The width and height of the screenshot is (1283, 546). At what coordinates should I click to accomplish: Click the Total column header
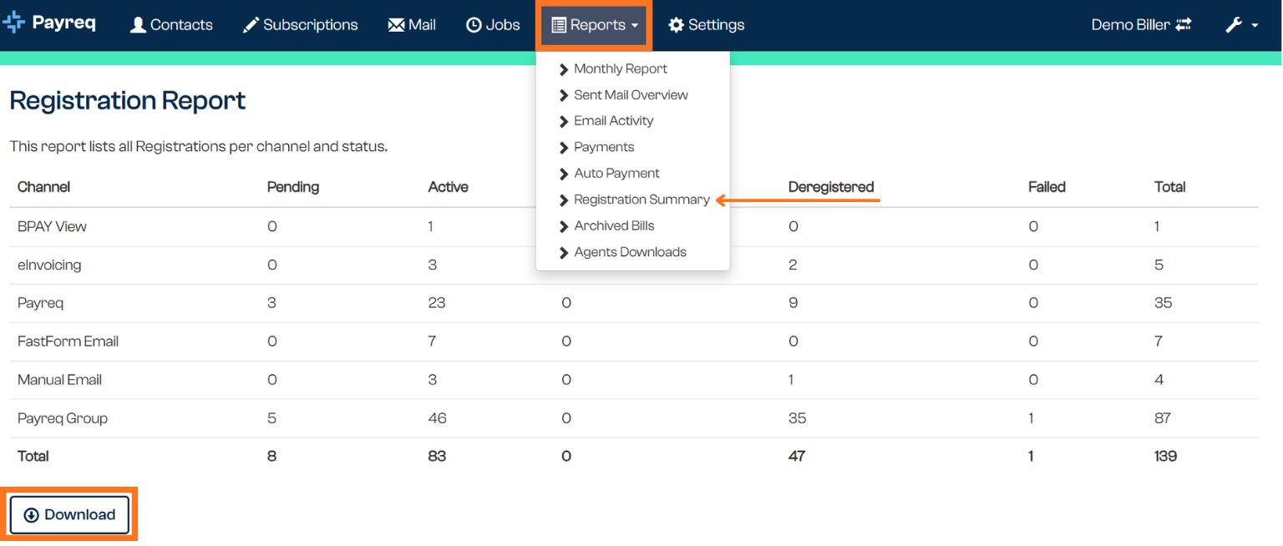(x=1169, y=187)
